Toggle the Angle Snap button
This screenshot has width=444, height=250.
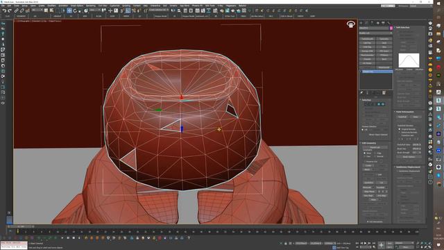click(x=128, y=11)
